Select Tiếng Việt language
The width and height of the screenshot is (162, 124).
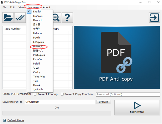tap(40, 77)
